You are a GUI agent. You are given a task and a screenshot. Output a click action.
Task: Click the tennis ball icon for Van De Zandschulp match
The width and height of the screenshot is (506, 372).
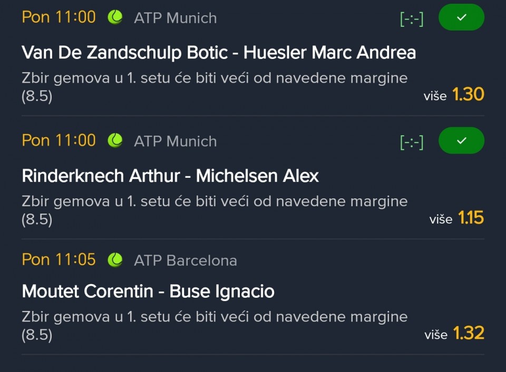(115, 17)
